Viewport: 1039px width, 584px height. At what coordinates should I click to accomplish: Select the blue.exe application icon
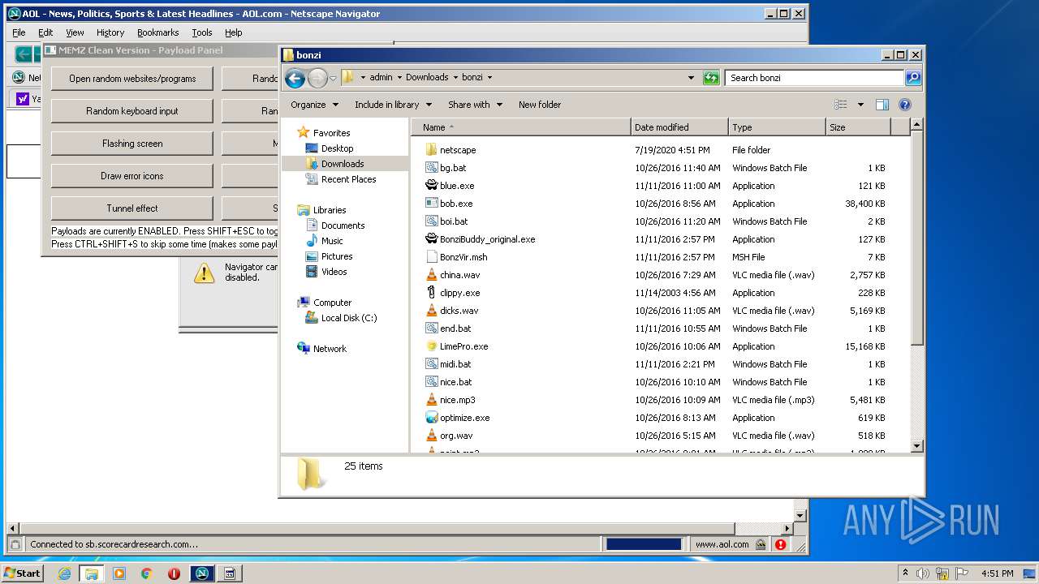(432, 186)
